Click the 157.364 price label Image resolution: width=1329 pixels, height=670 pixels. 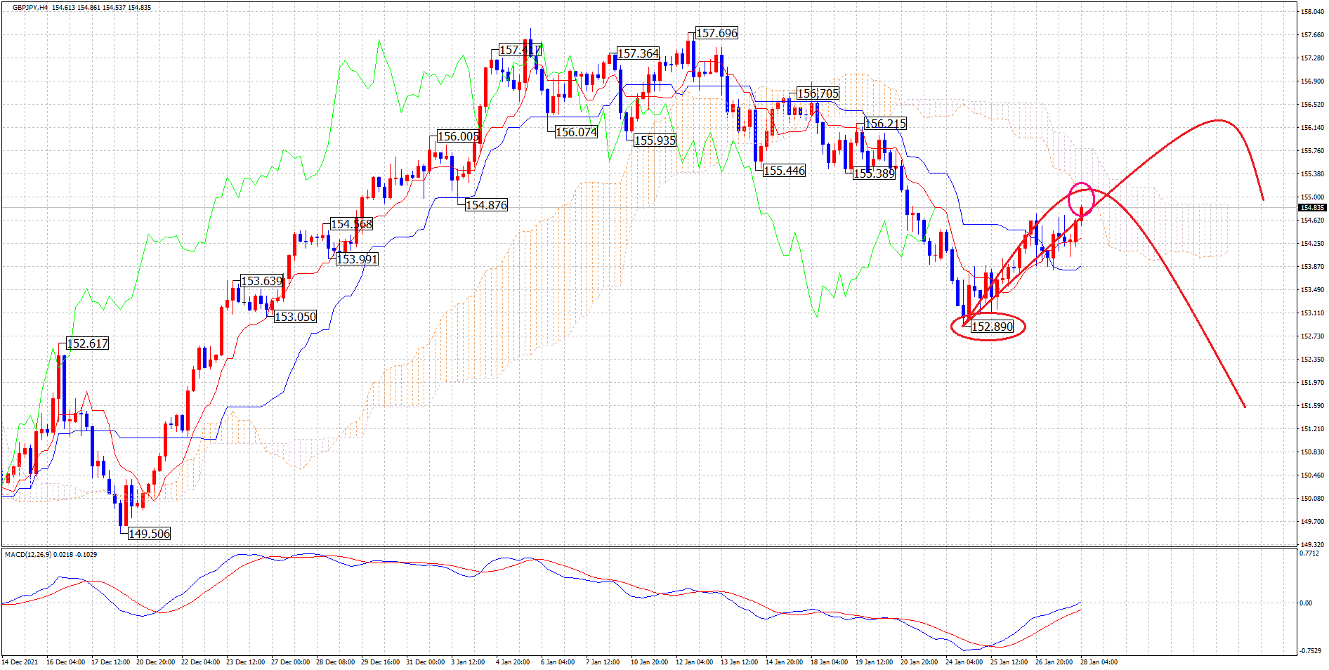pos(638,53)
